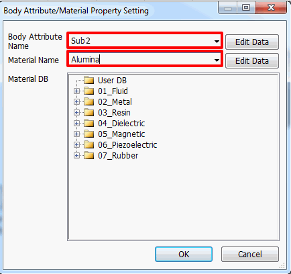Viewport: 291px width, 274px height.
Task: Dismiss the dialog with Cancel
Action: [x=250, y=254]
